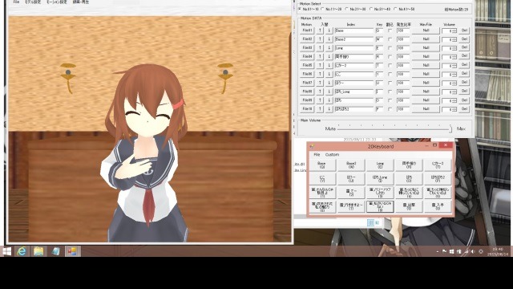Tick the checkbox in the File01 row
The height and width of the screenshot is (289, 513).
pyautogui.click(x=390, y=31)
